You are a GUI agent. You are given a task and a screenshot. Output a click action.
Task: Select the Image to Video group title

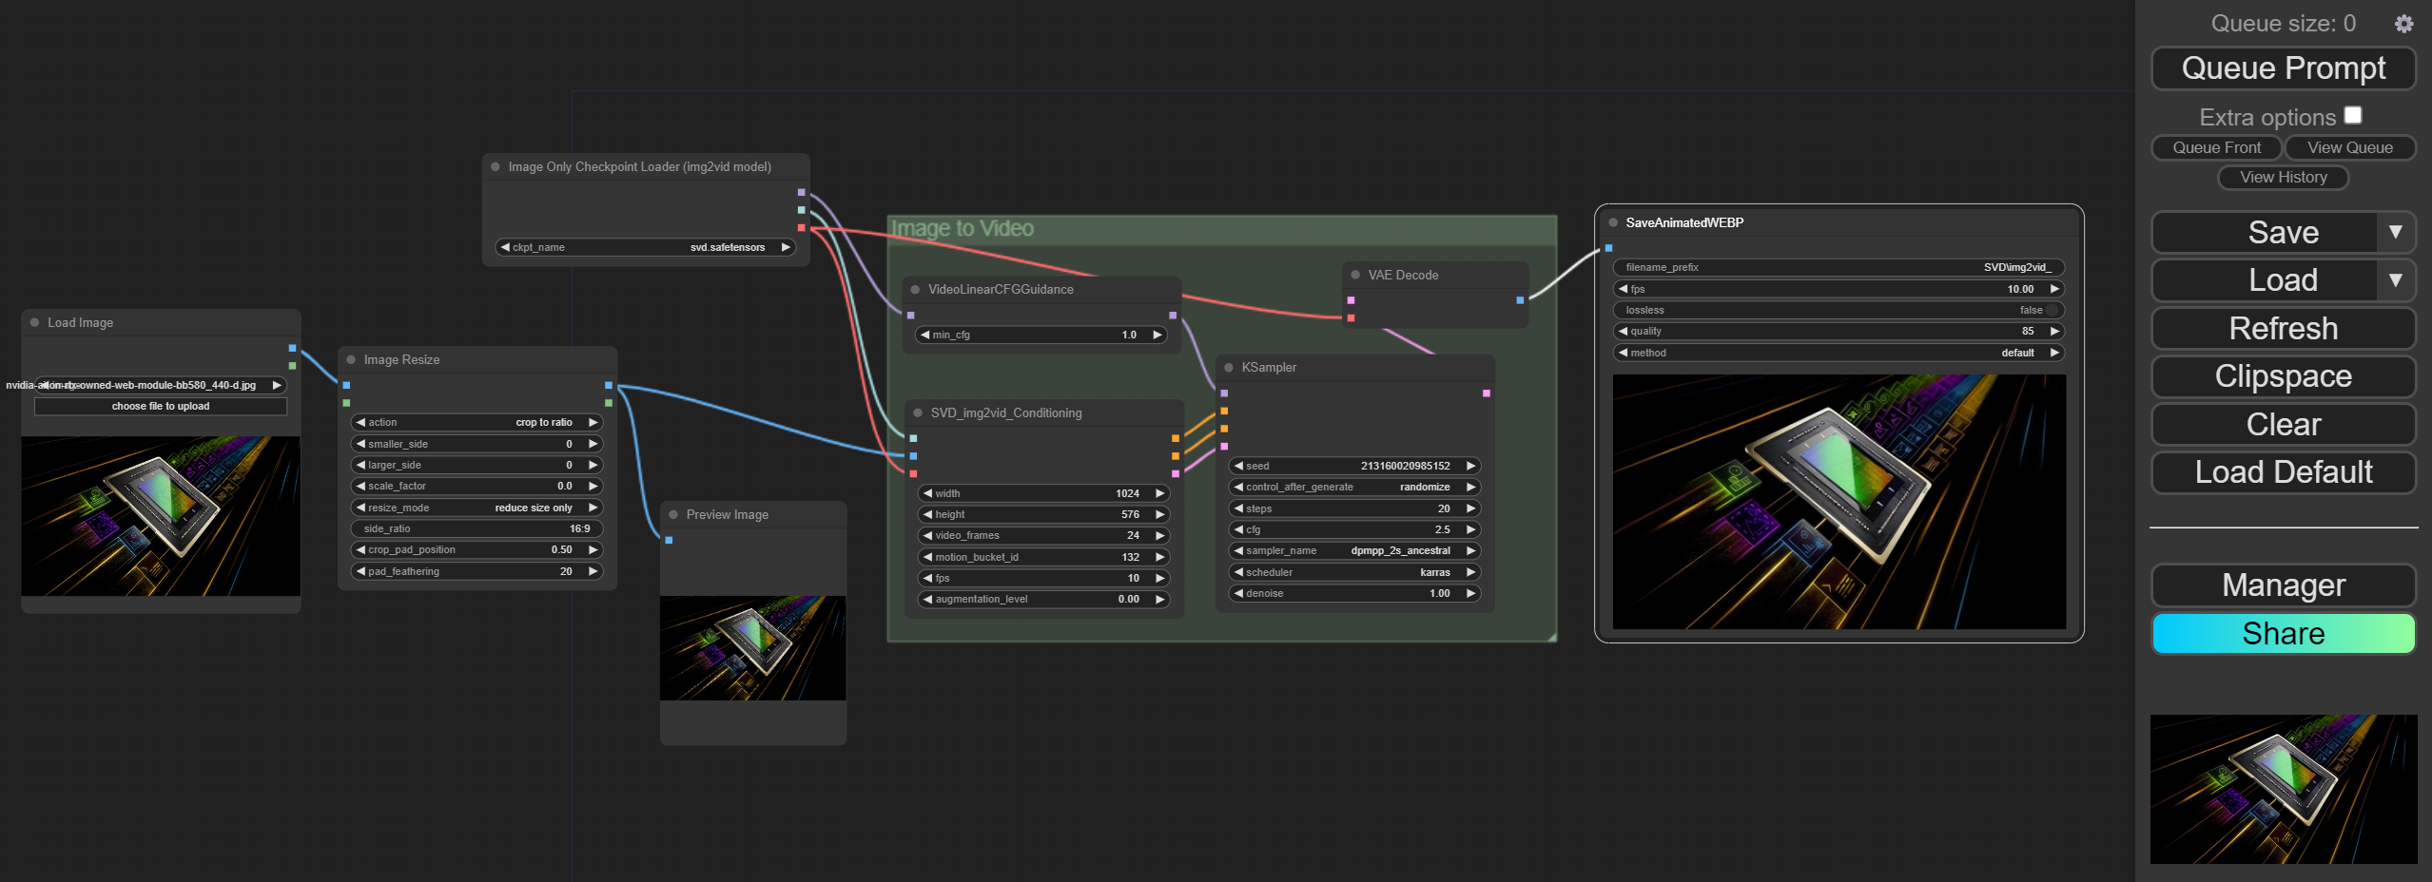tap(962, 228)
